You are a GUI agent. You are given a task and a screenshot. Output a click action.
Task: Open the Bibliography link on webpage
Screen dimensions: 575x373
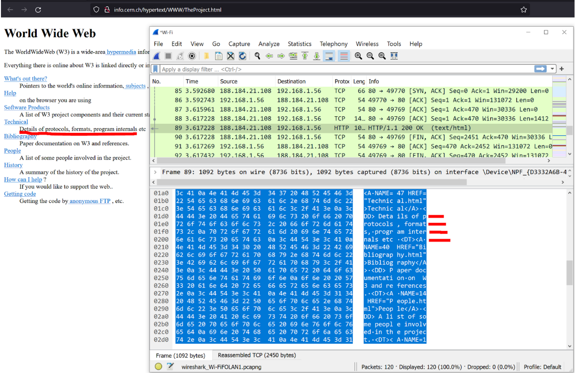click(x=20, y=136)
